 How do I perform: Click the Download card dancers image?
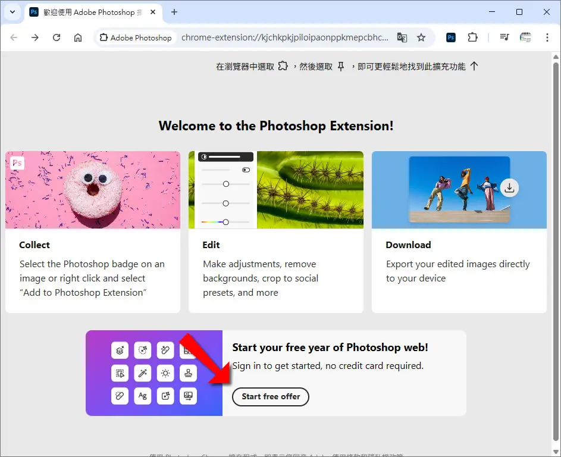tap(459, 189)
